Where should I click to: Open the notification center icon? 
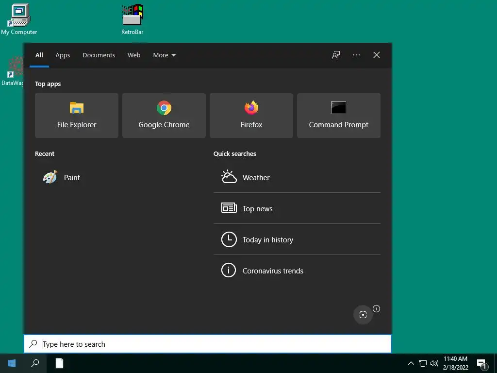coord(482,363)
